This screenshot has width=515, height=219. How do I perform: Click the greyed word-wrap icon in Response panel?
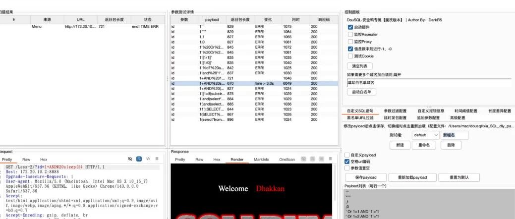(312, 159)
